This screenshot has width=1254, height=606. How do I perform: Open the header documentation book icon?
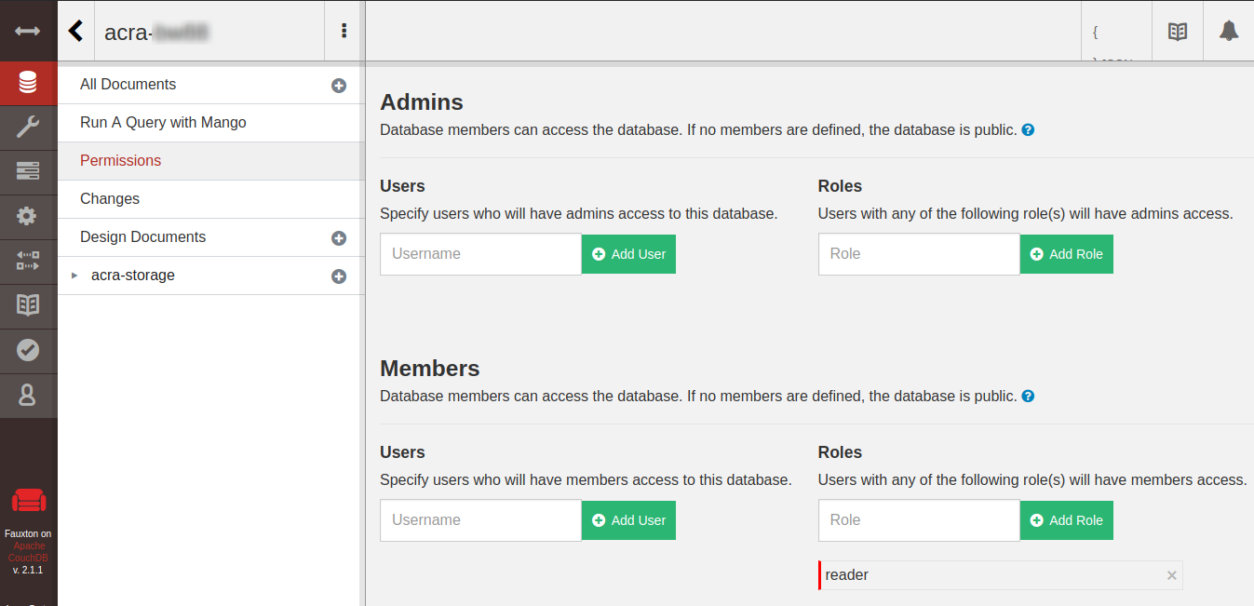[1177, 32]
